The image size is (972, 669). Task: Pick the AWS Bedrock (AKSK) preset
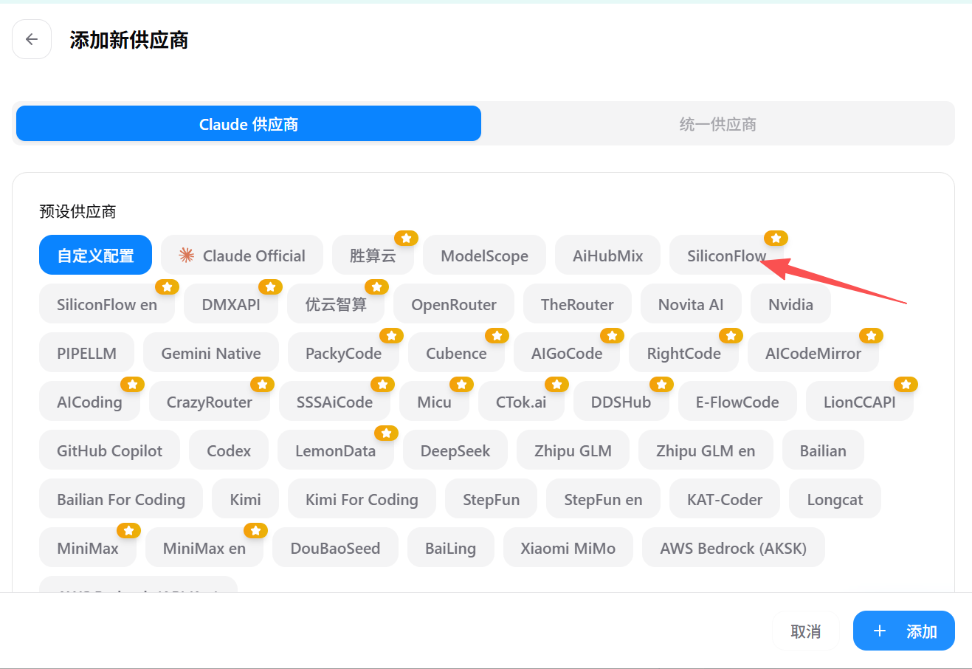pyautogui.click(x=733, y=548)
